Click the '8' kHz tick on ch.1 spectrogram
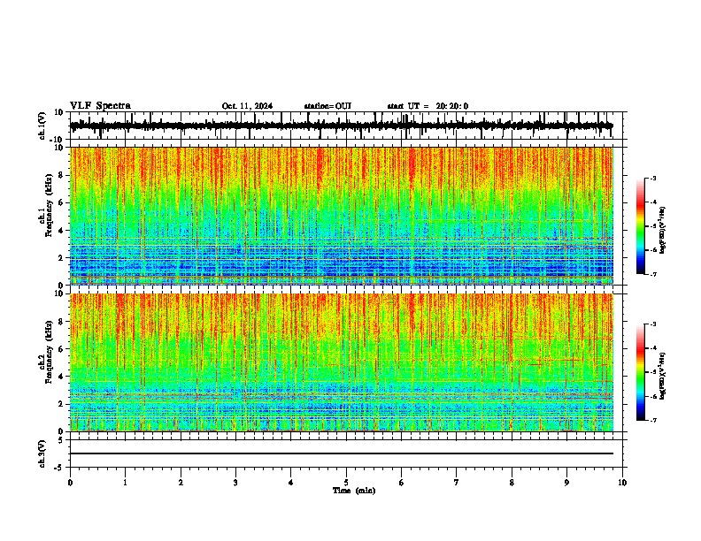Viewport: 701px width, 541px height. pyautogui.click(x=62, y=175)
